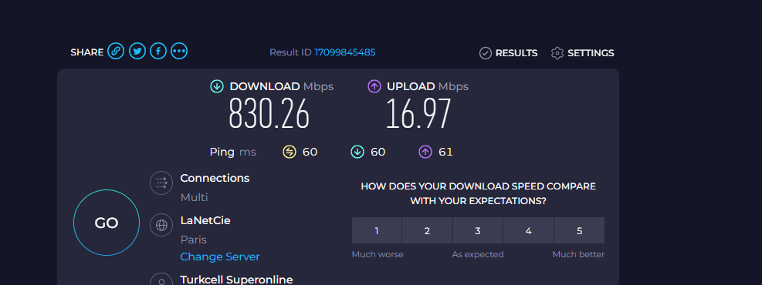This screenshot has height=285, width=762.
Task: Click the UPLOAD Mbps heading
Action: pyautogui.click(x=428, y=87)
